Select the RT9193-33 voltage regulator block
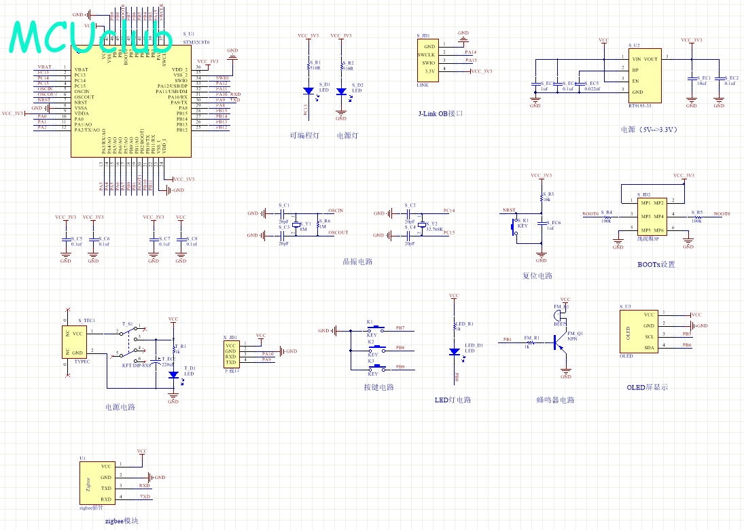This screenshot has height=530, width=744. click(642, 75)
